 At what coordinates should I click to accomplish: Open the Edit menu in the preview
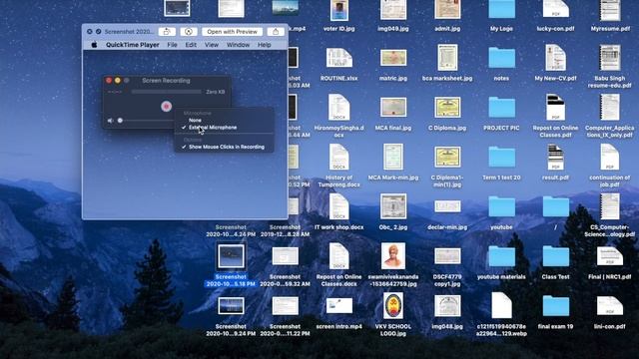tap(191, 45)
